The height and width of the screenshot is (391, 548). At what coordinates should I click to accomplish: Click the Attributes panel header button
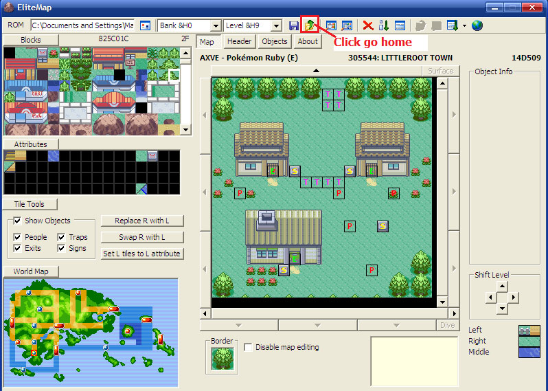point(31,144)
